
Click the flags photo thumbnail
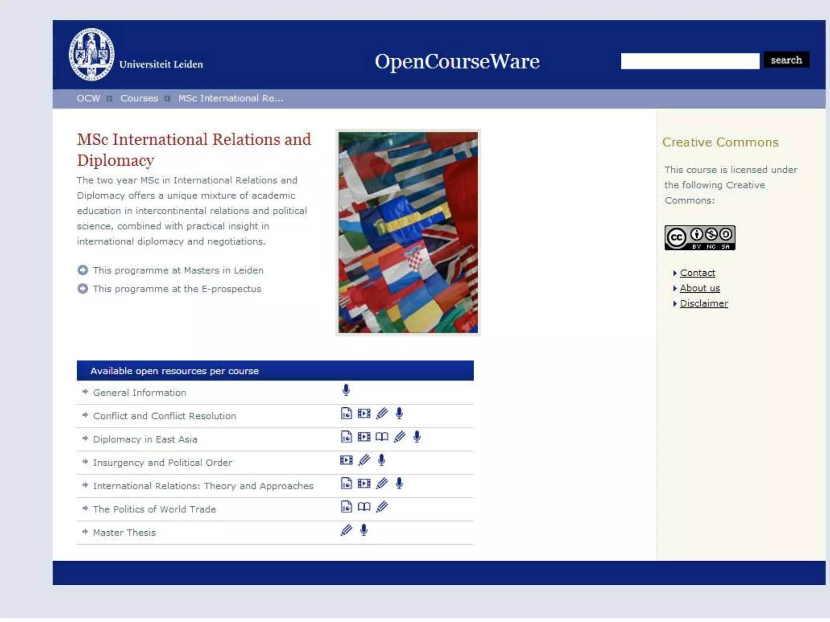click(408, 232)
